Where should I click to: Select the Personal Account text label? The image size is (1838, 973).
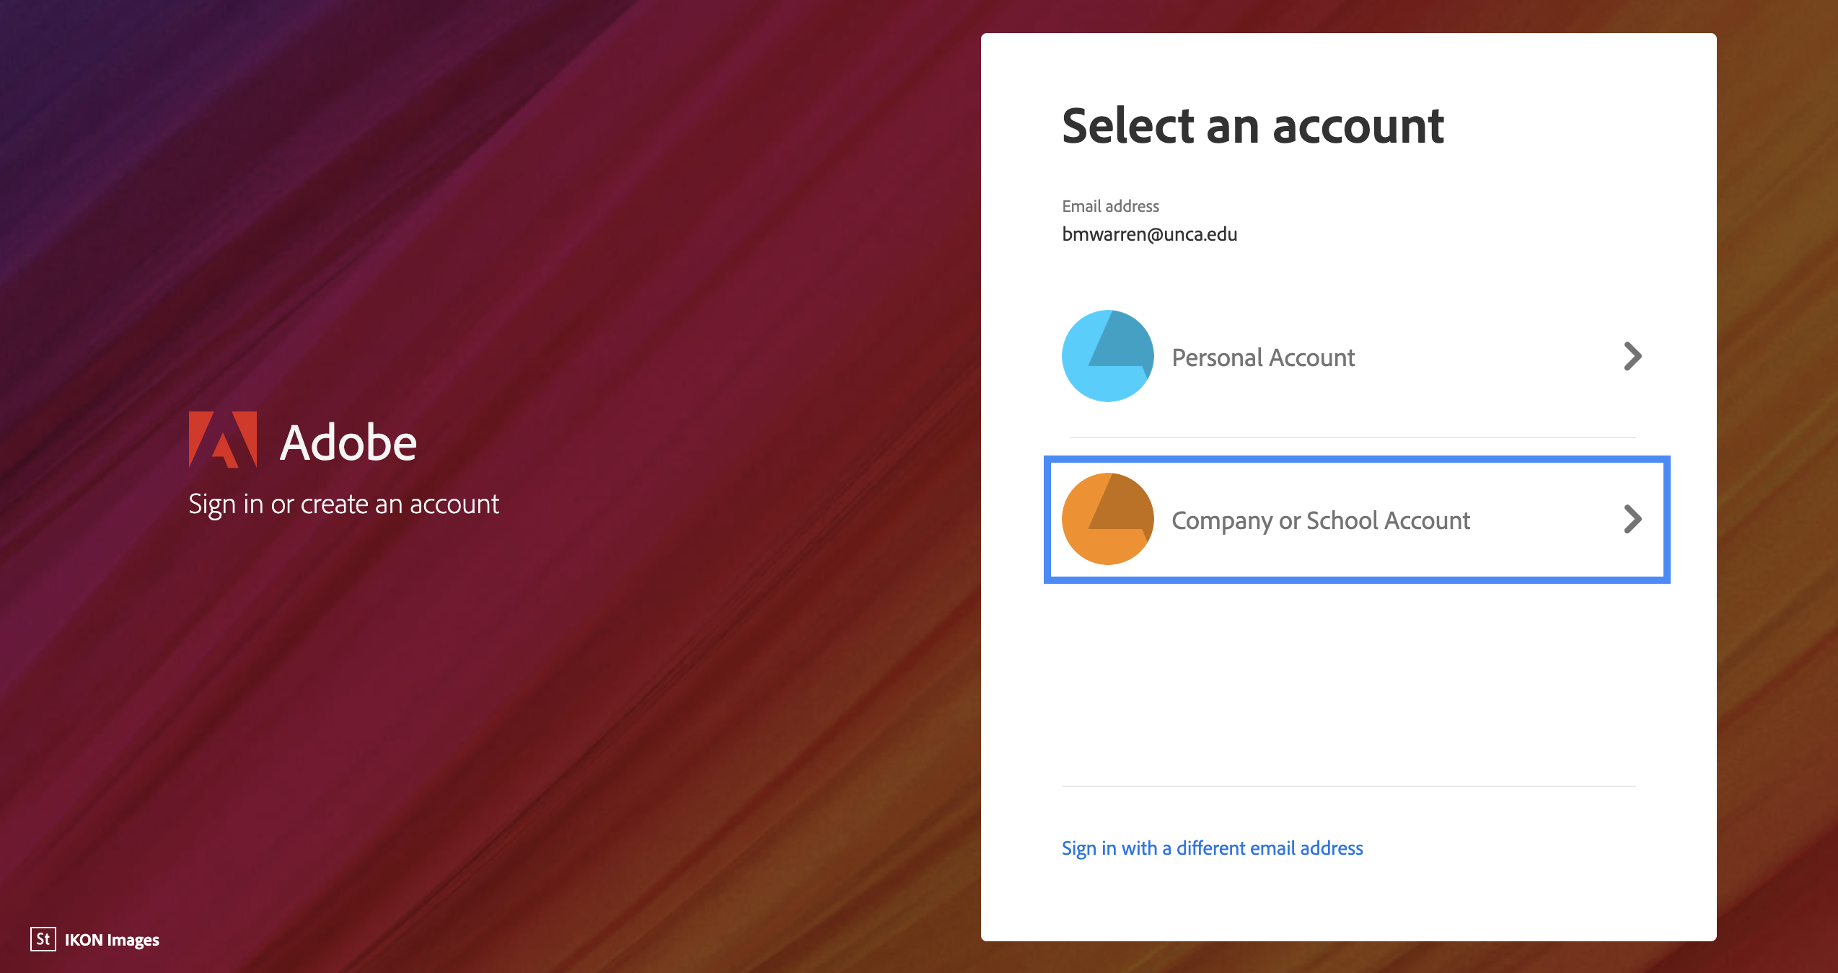click(x=1263, y=357)
